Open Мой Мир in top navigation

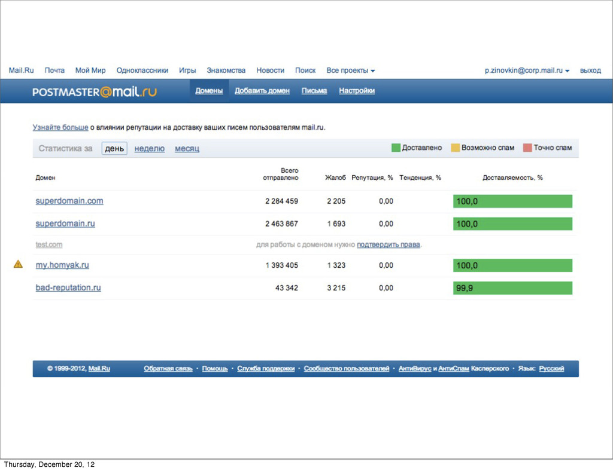coord(90,71)
